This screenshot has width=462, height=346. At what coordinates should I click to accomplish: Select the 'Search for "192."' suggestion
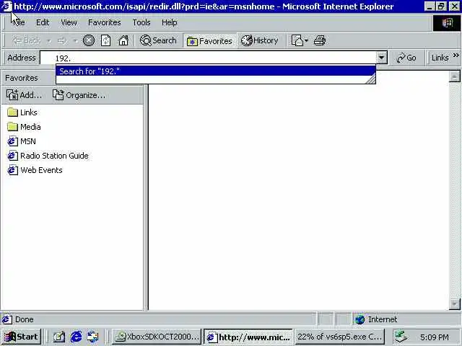(x=215, y=71)
